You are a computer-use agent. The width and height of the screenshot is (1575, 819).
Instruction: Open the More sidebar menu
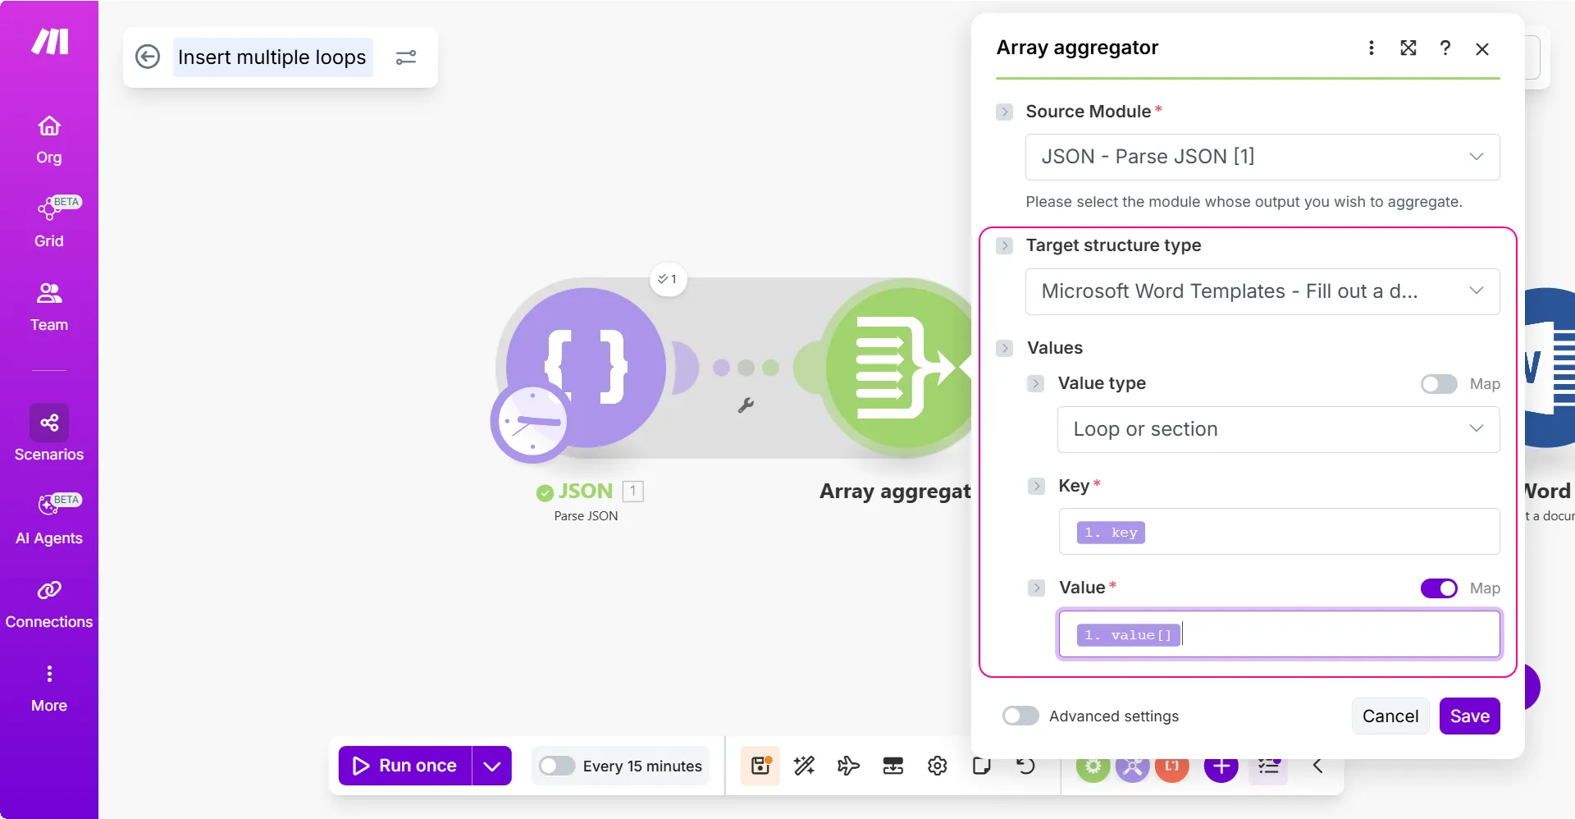(49, 688)
